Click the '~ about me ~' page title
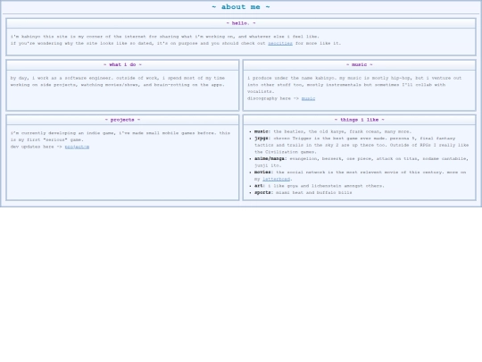Screen dimensions: 482x362 [x=241, y=7]
